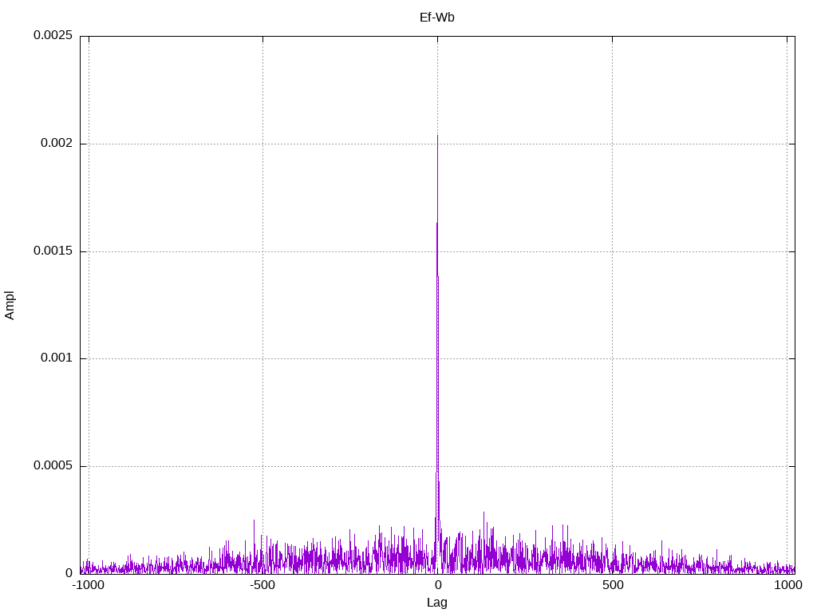Click the 0.002 y-axis value
Image resolution: width=817 pixels, height=613 pixels.
click(x=57, y=143)
